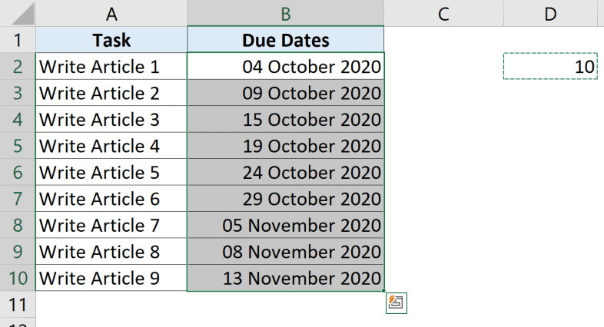604x327 pixels.
Task: Click the 04 October 2020 cell
Action: (x=285, y=67)
